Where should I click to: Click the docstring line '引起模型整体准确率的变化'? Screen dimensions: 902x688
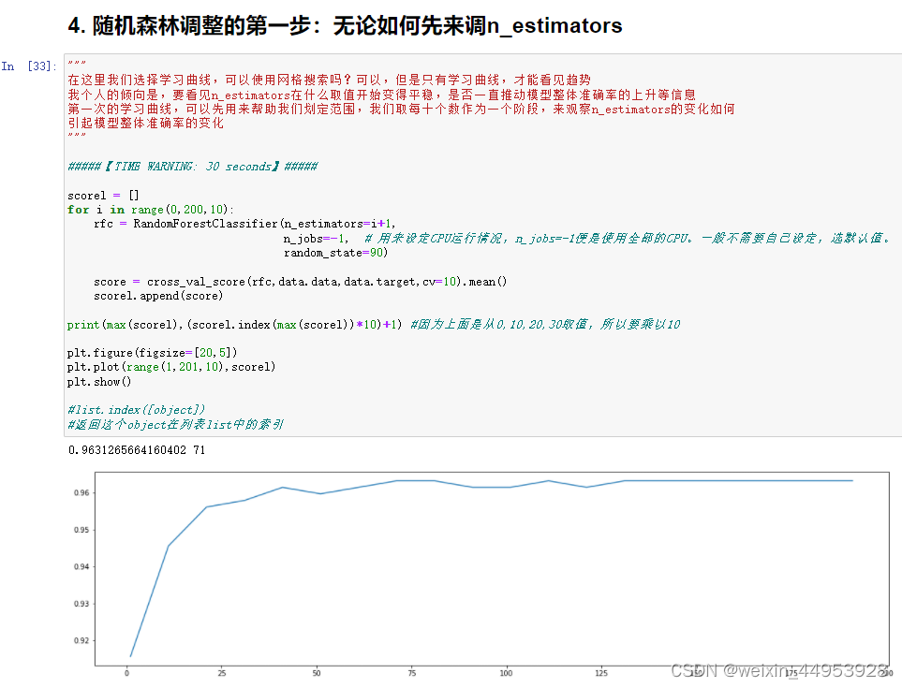pos(145,123)
